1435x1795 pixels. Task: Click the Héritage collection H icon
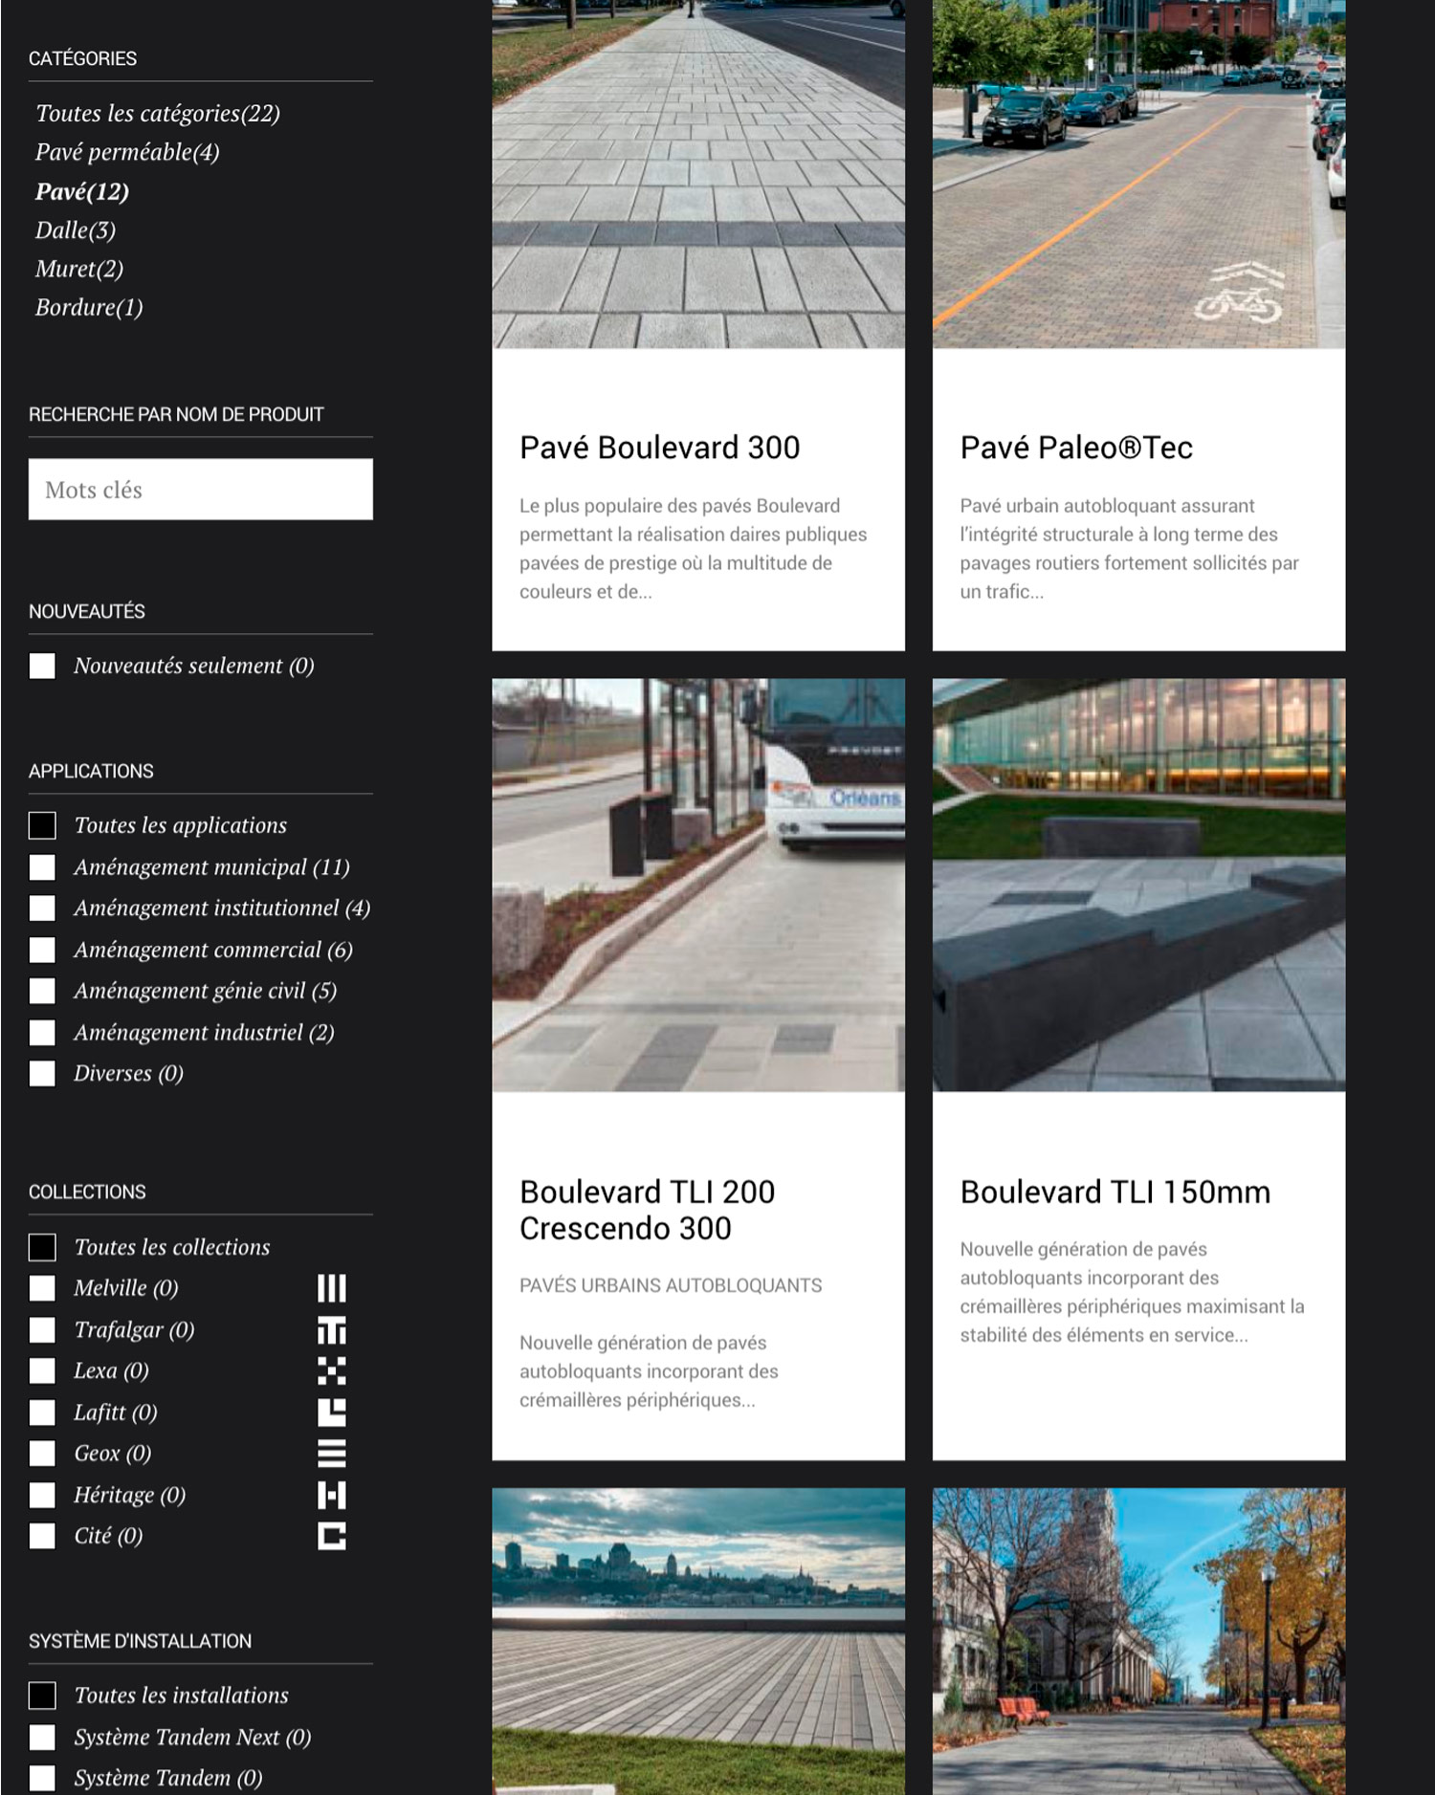click(x=332, y=1495)
